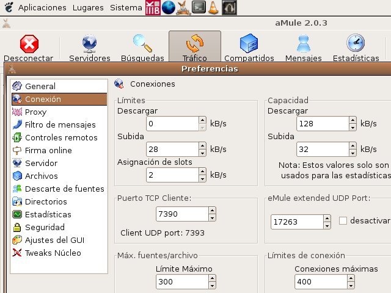Click the UDP port field showing 17263

click(x=297, y=222)
